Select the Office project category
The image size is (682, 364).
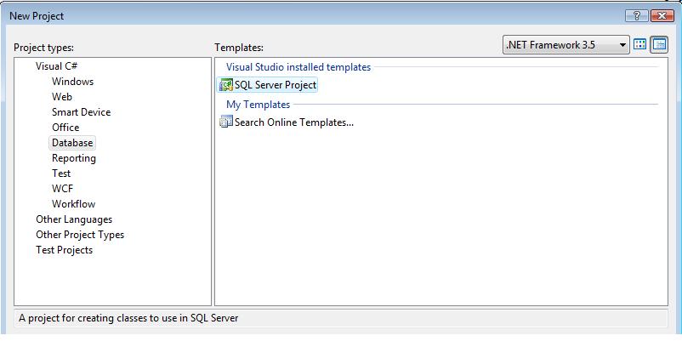pyautogui.click(x=65, y=128)
